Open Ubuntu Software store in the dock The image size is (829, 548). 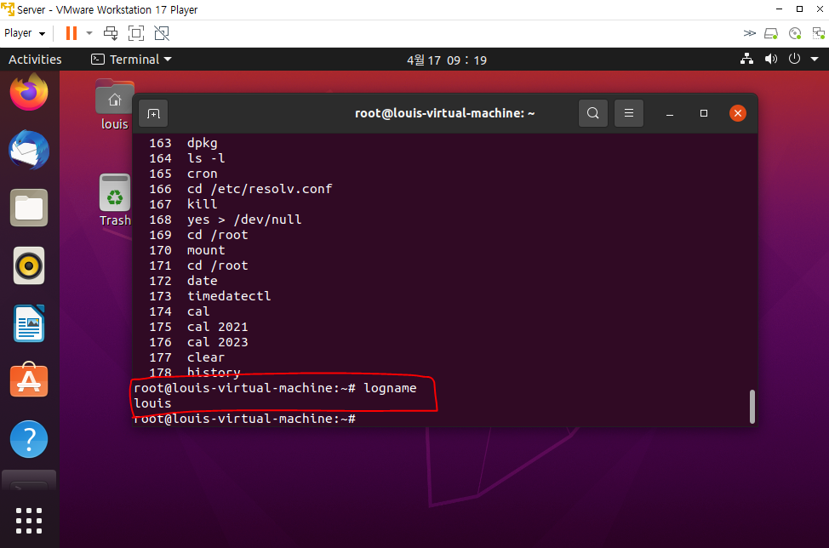pos(29,380)
